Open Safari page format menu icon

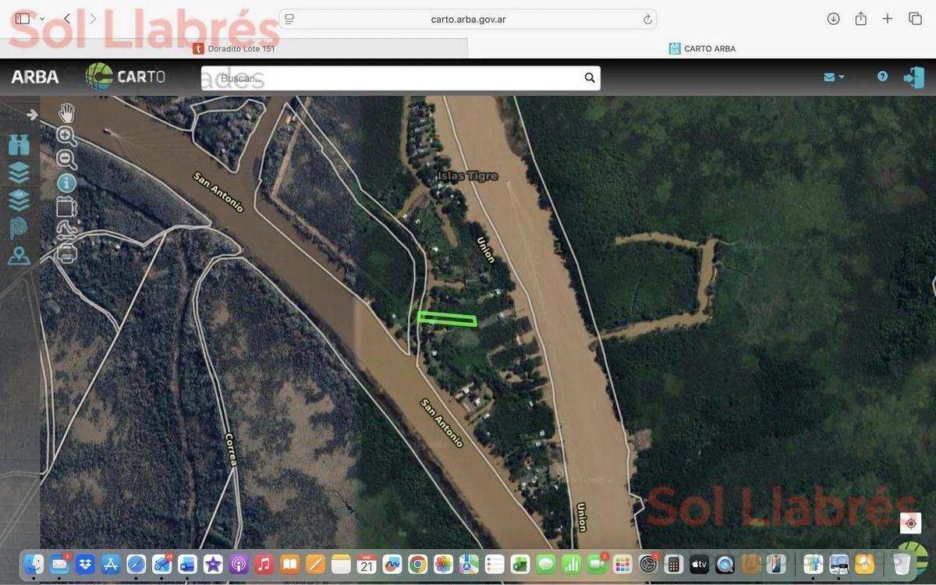point(289,19)
